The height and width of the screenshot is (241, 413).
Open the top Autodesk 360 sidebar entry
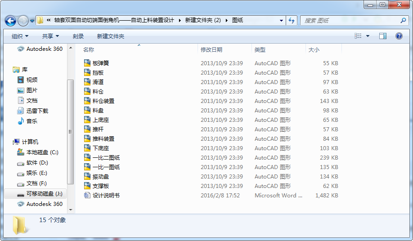point(40,49)
